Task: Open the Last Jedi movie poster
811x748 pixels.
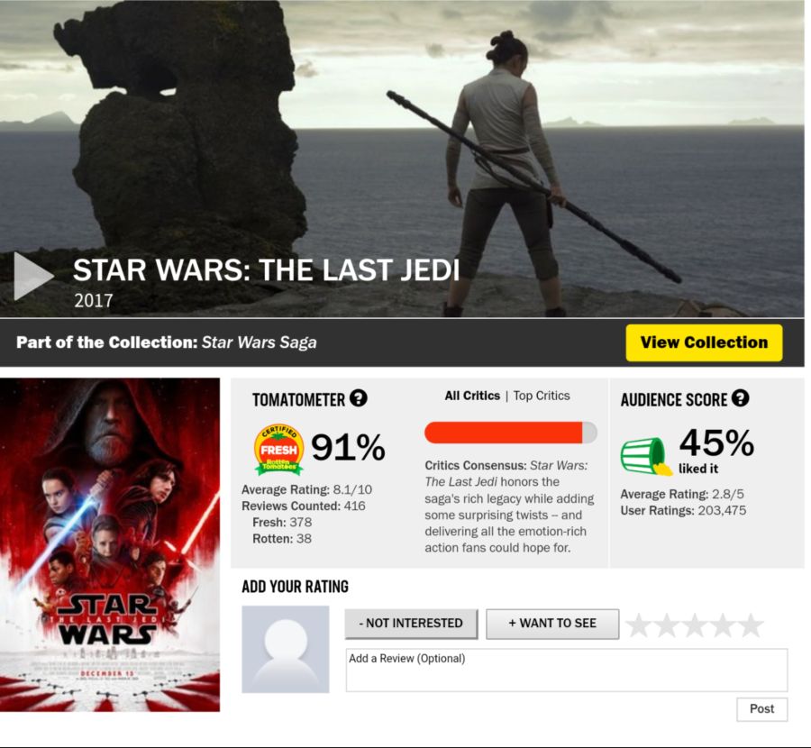Action: 110,544
